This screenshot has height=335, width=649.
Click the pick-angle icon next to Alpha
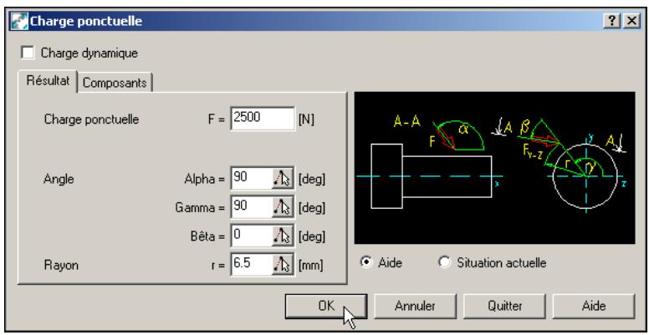tap(283, 179)
